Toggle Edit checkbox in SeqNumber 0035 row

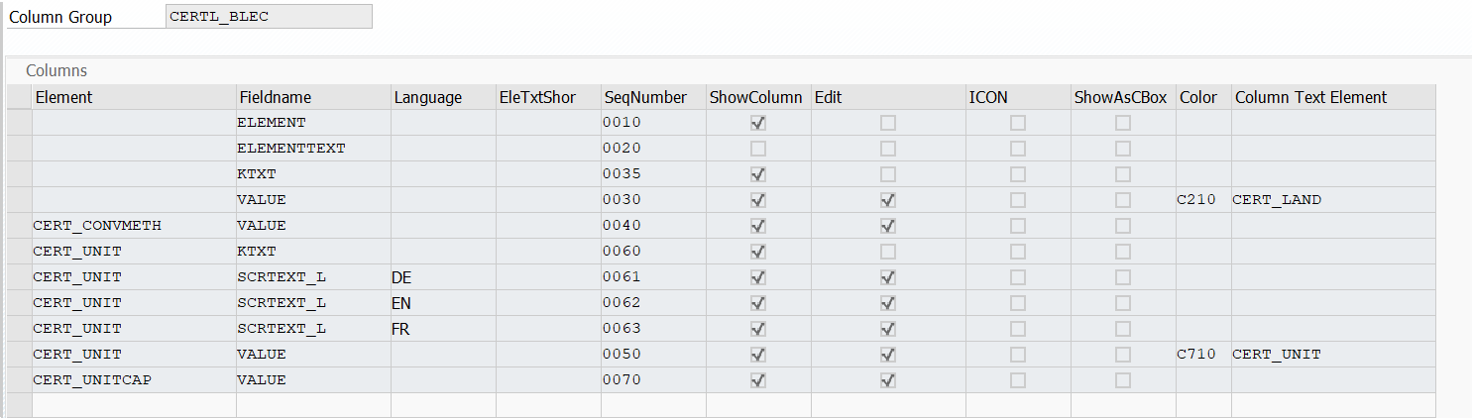(888, 174)
